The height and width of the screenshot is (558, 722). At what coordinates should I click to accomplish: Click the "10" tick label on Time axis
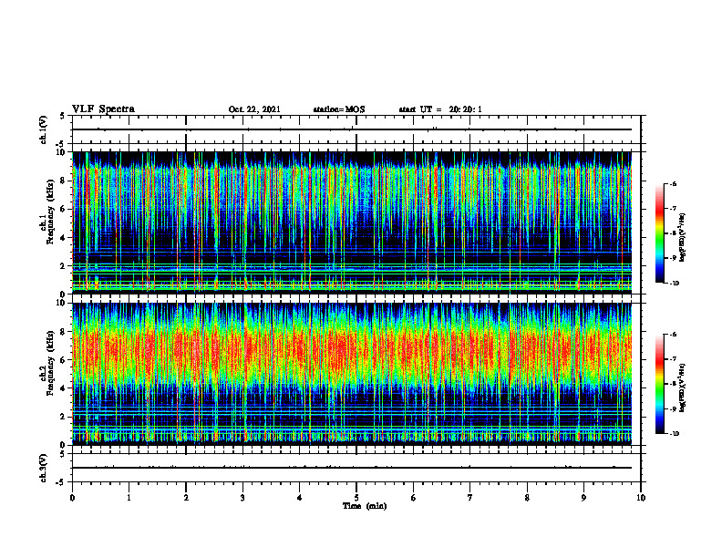641,498
